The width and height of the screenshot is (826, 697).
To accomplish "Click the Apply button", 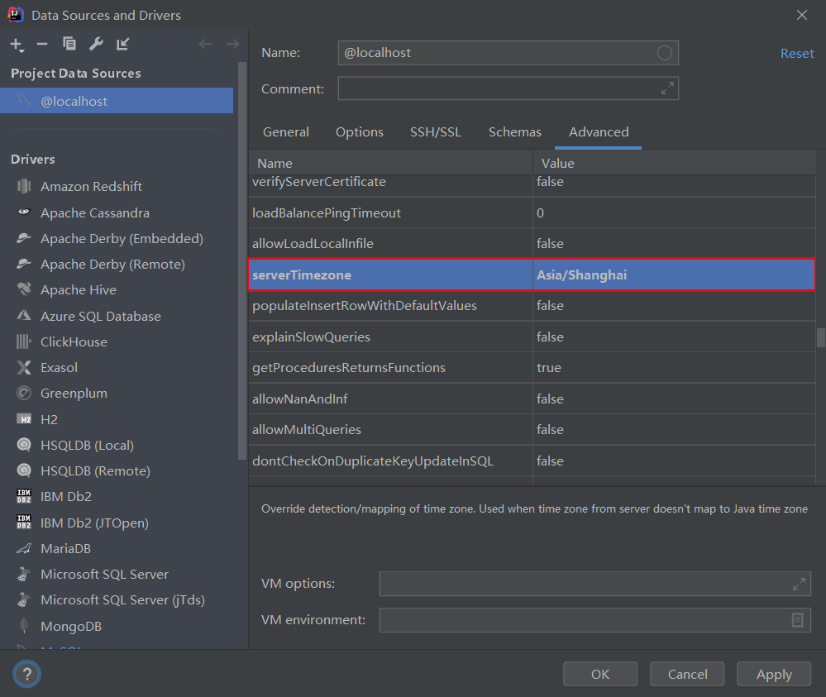I will point(774,674).
